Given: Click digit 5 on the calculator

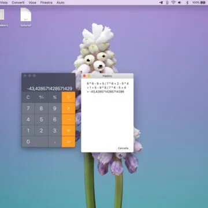Looking at the screenshot, I should [x=42, y=120].
